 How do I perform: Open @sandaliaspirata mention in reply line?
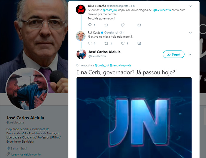coord(120,65)
